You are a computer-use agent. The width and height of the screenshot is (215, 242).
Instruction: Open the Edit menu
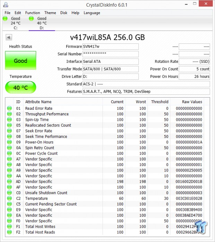point(18,13)
